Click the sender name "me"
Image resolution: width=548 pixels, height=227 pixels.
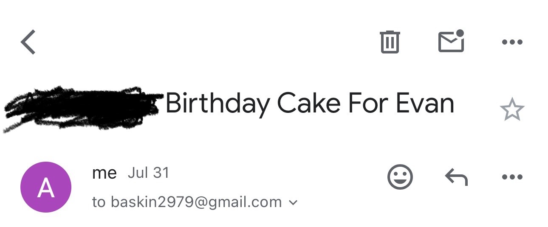104,173
